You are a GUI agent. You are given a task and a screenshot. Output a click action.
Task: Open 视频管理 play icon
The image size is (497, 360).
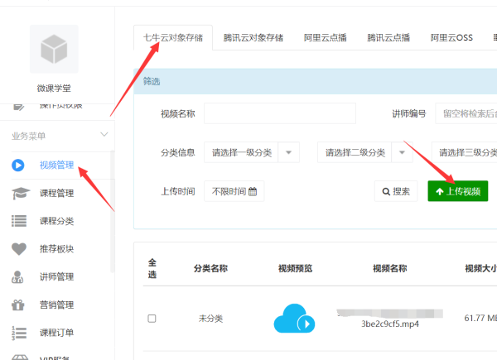18,166
